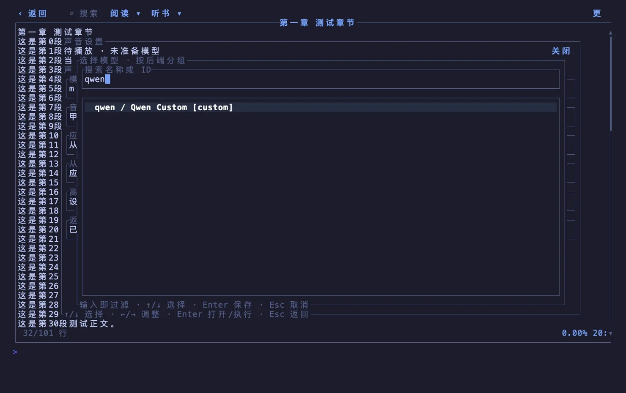The height and width of the screenshot is (393, 626).
Task: Click the scrollbar down arrow of reader
Action: [610, 333]
